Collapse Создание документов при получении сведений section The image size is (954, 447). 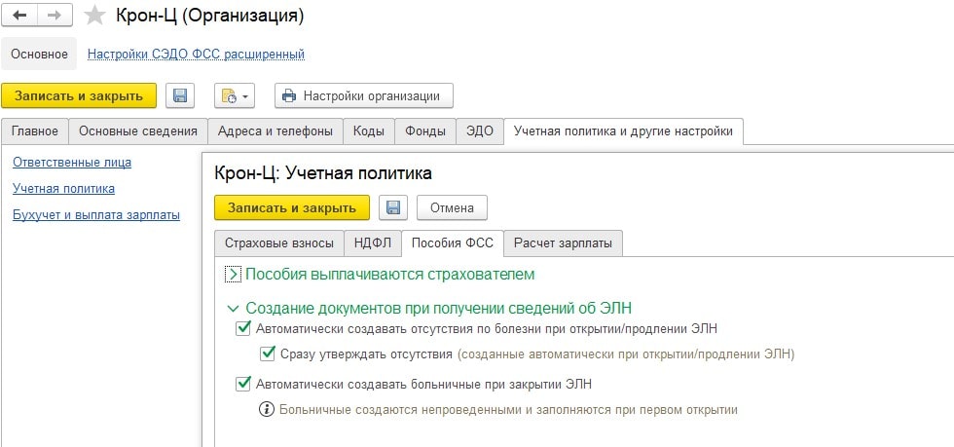233,307
